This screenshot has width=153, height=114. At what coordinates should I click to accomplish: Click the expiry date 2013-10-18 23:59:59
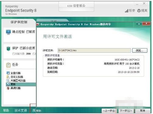coord(129,72)
